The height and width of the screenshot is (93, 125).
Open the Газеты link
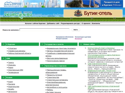point(11,62)
